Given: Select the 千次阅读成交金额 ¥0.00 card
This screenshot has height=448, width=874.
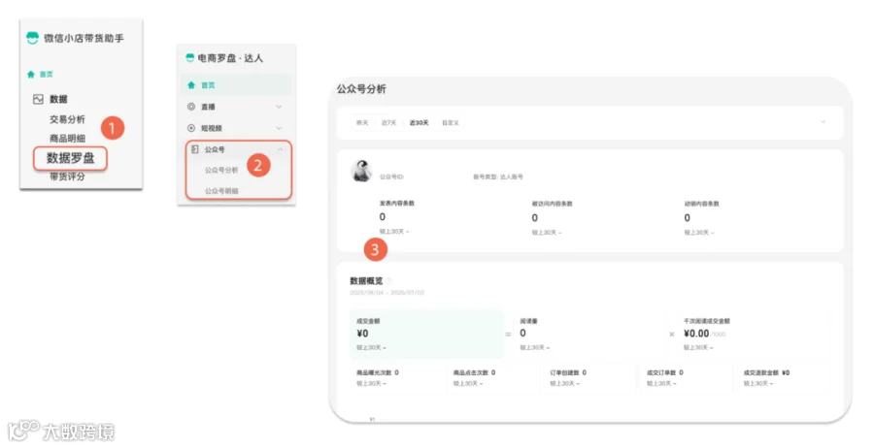Looking at the screenshot, I should (x=753, y=334).
